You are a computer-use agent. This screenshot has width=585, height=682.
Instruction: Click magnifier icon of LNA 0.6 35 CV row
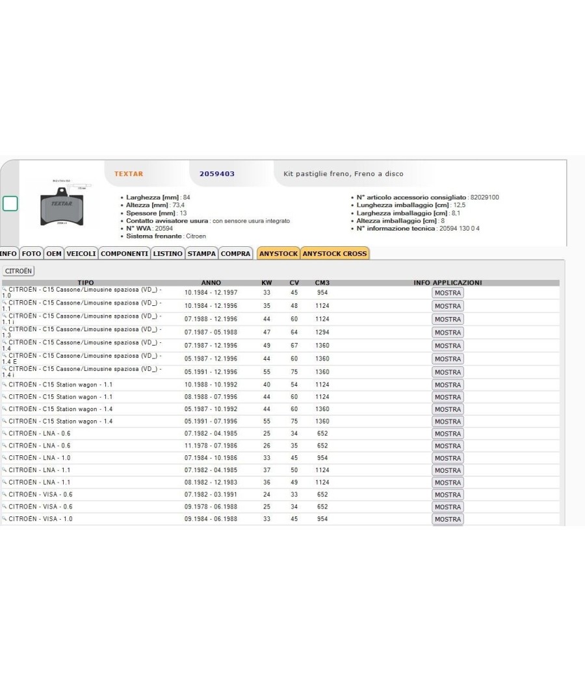click(5, 446)
